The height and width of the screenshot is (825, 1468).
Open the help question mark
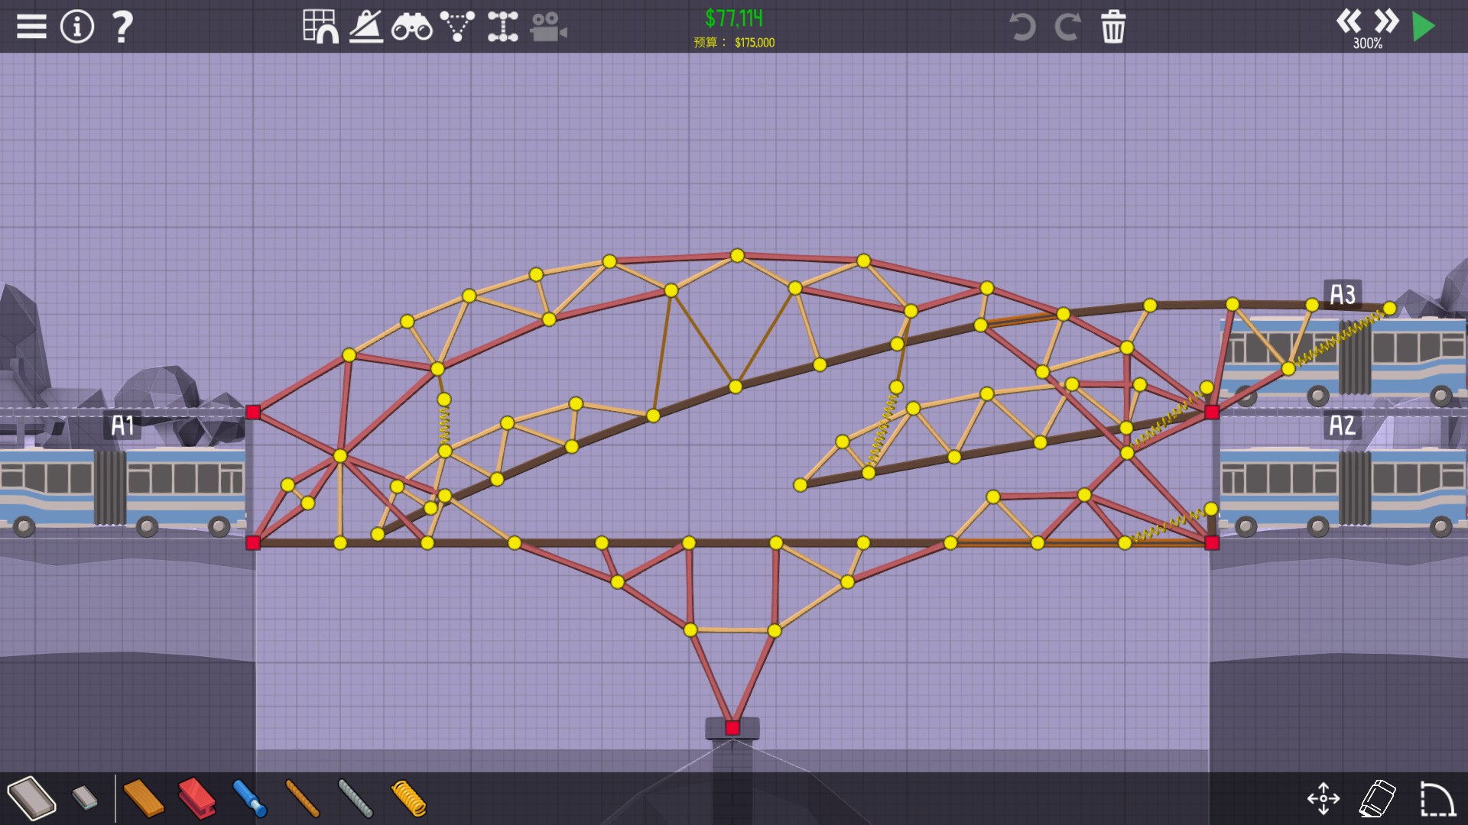122,27
